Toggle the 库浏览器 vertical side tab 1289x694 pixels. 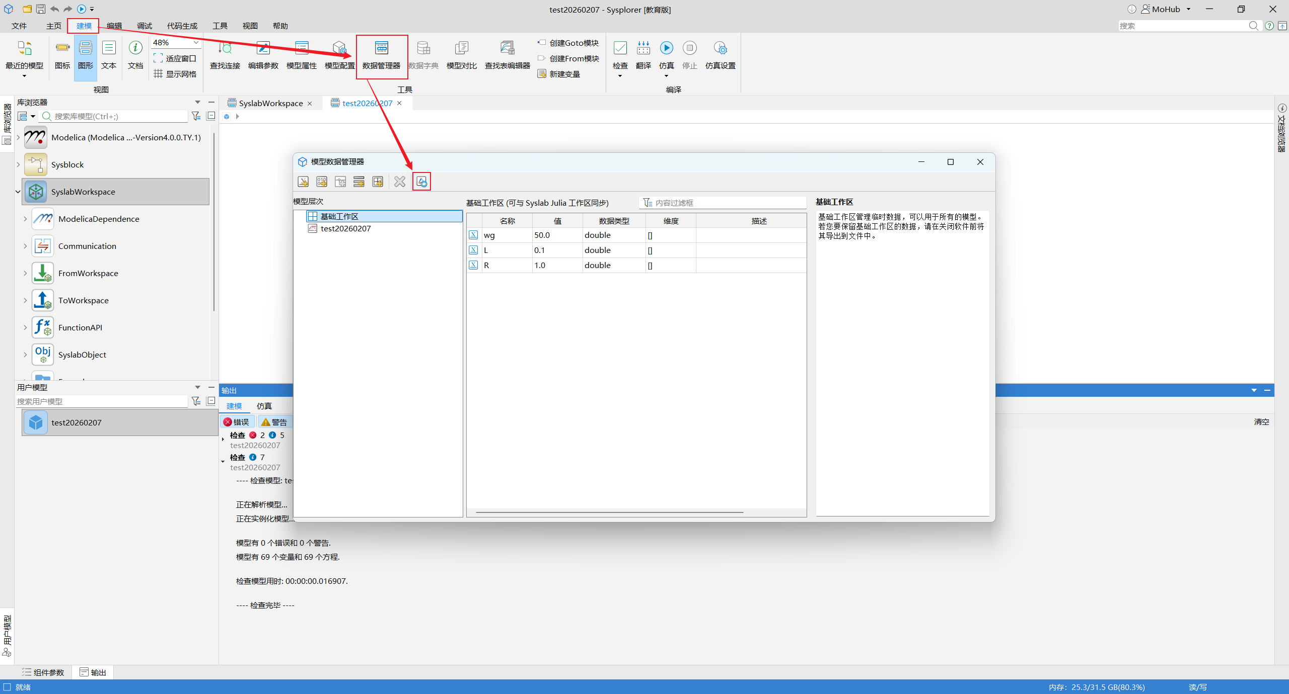click(x=7, y=124)
